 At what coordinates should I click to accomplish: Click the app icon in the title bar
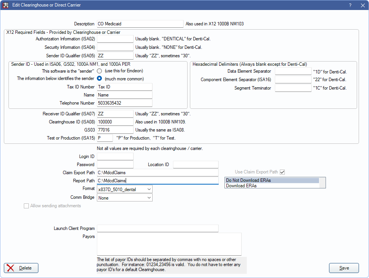(6, 5)
